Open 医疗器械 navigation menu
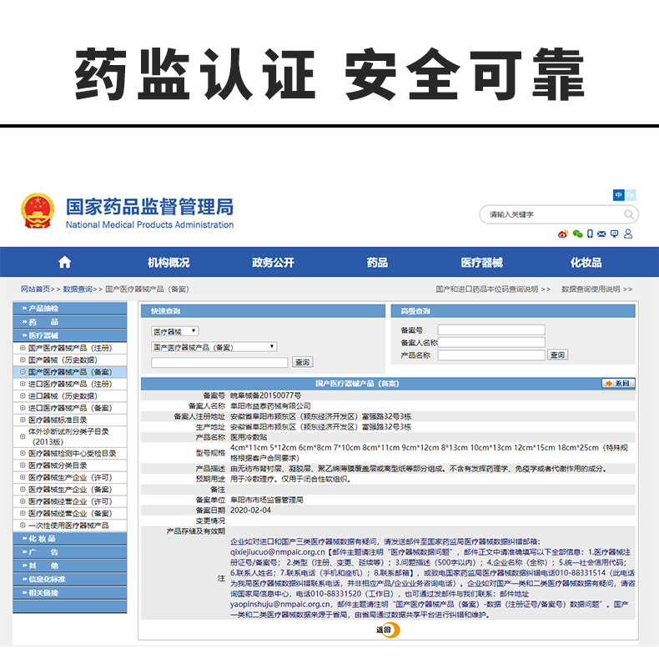 click(481, 263)
